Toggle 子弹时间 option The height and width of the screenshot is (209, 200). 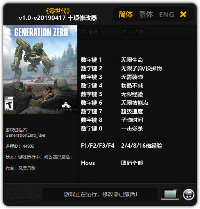[x=132, y=120]
